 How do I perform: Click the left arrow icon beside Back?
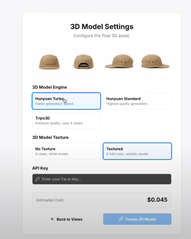coord(52,219)
